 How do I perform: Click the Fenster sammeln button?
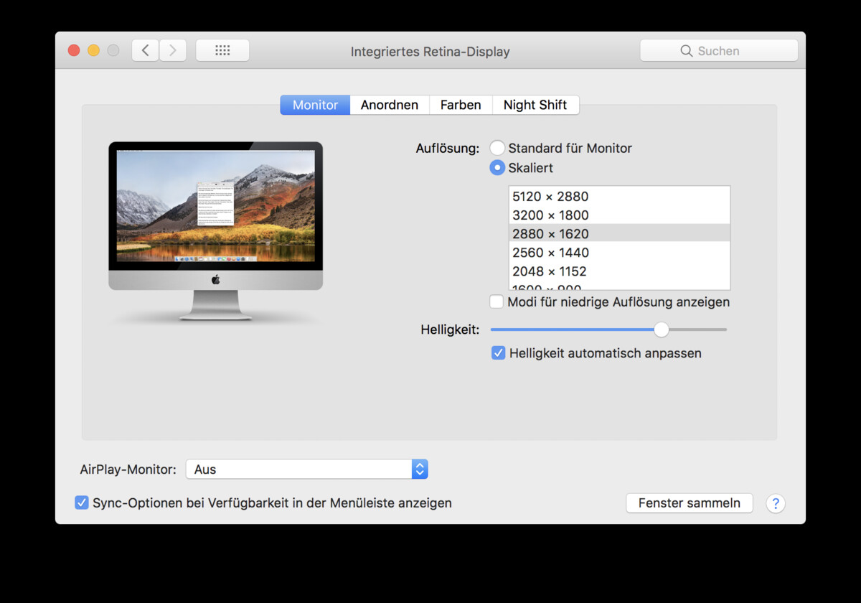689,502
